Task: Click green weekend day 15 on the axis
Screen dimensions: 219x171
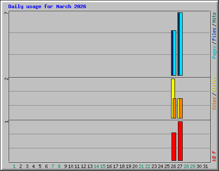Action: click(103, 166)
